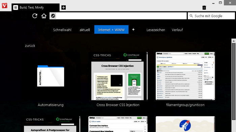Select the Build, Test, Minify tab
236x132 pixels.
tap(35, 7)
